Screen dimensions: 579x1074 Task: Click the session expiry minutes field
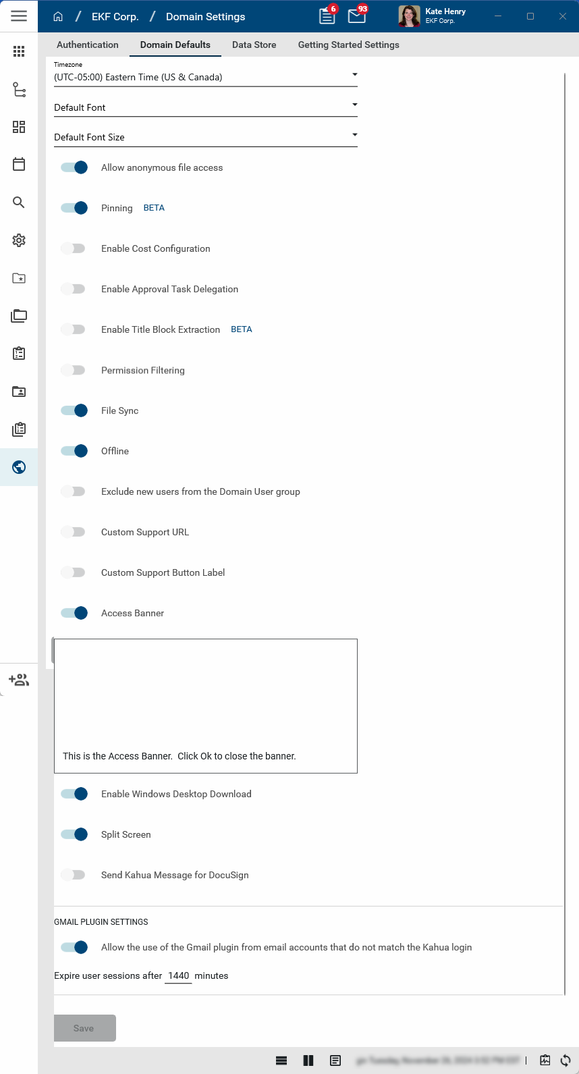179,975
